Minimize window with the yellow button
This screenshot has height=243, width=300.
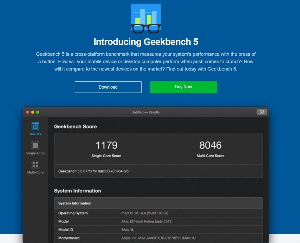click(33, 112)
